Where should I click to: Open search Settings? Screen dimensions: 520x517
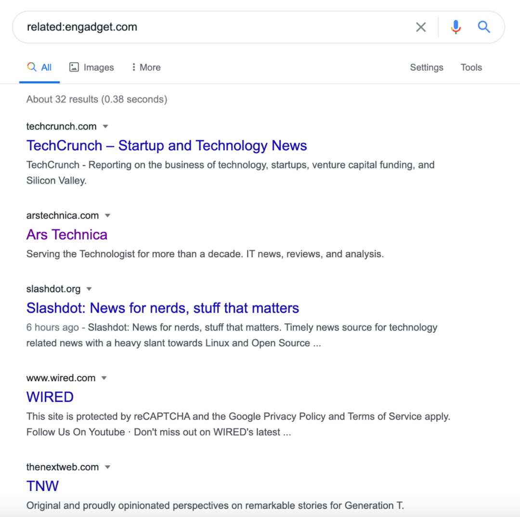pyautogui.click(x=427, y=67)
